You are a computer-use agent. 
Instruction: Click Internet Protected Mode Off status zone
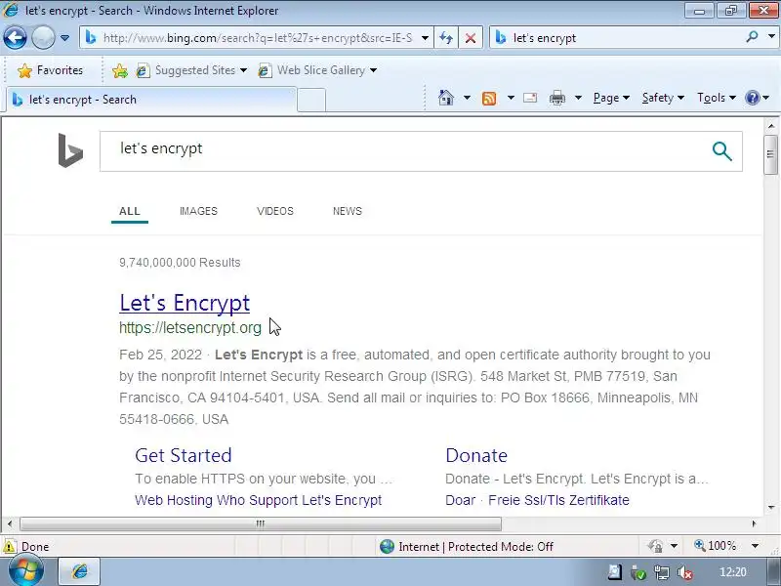point(467,547)
